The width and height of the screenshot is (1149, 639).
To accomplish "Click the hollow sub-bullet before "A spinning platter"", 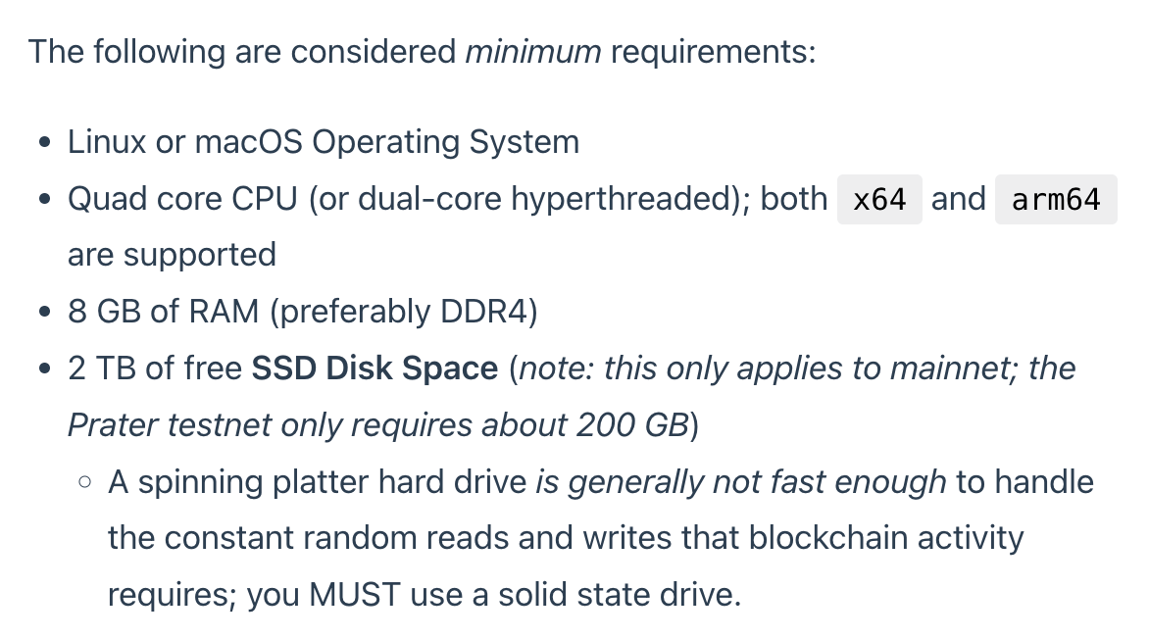I will (85, 482).
